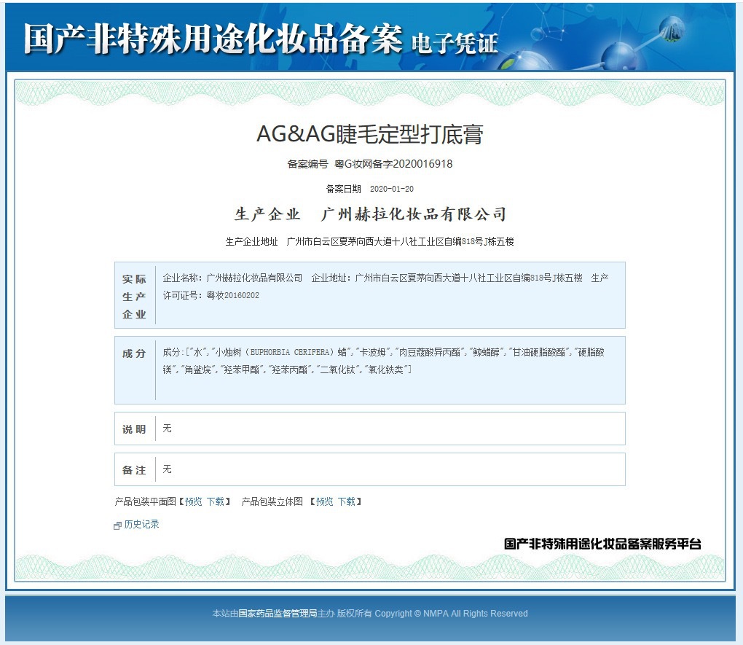Click the 国产非特殊用途化妆品备案服务平台 stamp text

tap(602, 544)
